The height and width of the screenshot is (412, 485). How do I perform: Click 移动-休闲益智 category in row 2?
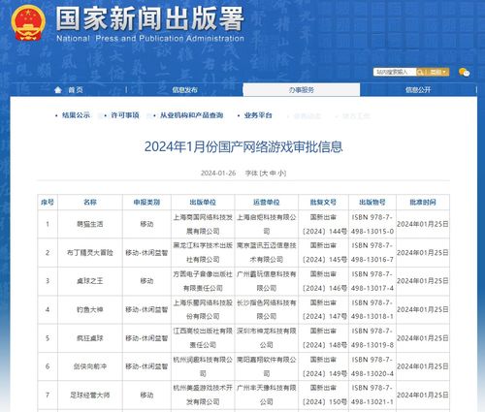click(146, 253)
